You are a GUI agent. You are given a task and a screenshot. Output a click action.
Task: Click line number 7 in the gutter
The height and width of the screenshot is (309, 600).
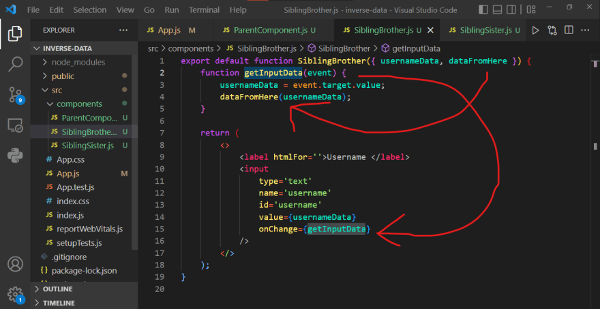coord(162,133)
